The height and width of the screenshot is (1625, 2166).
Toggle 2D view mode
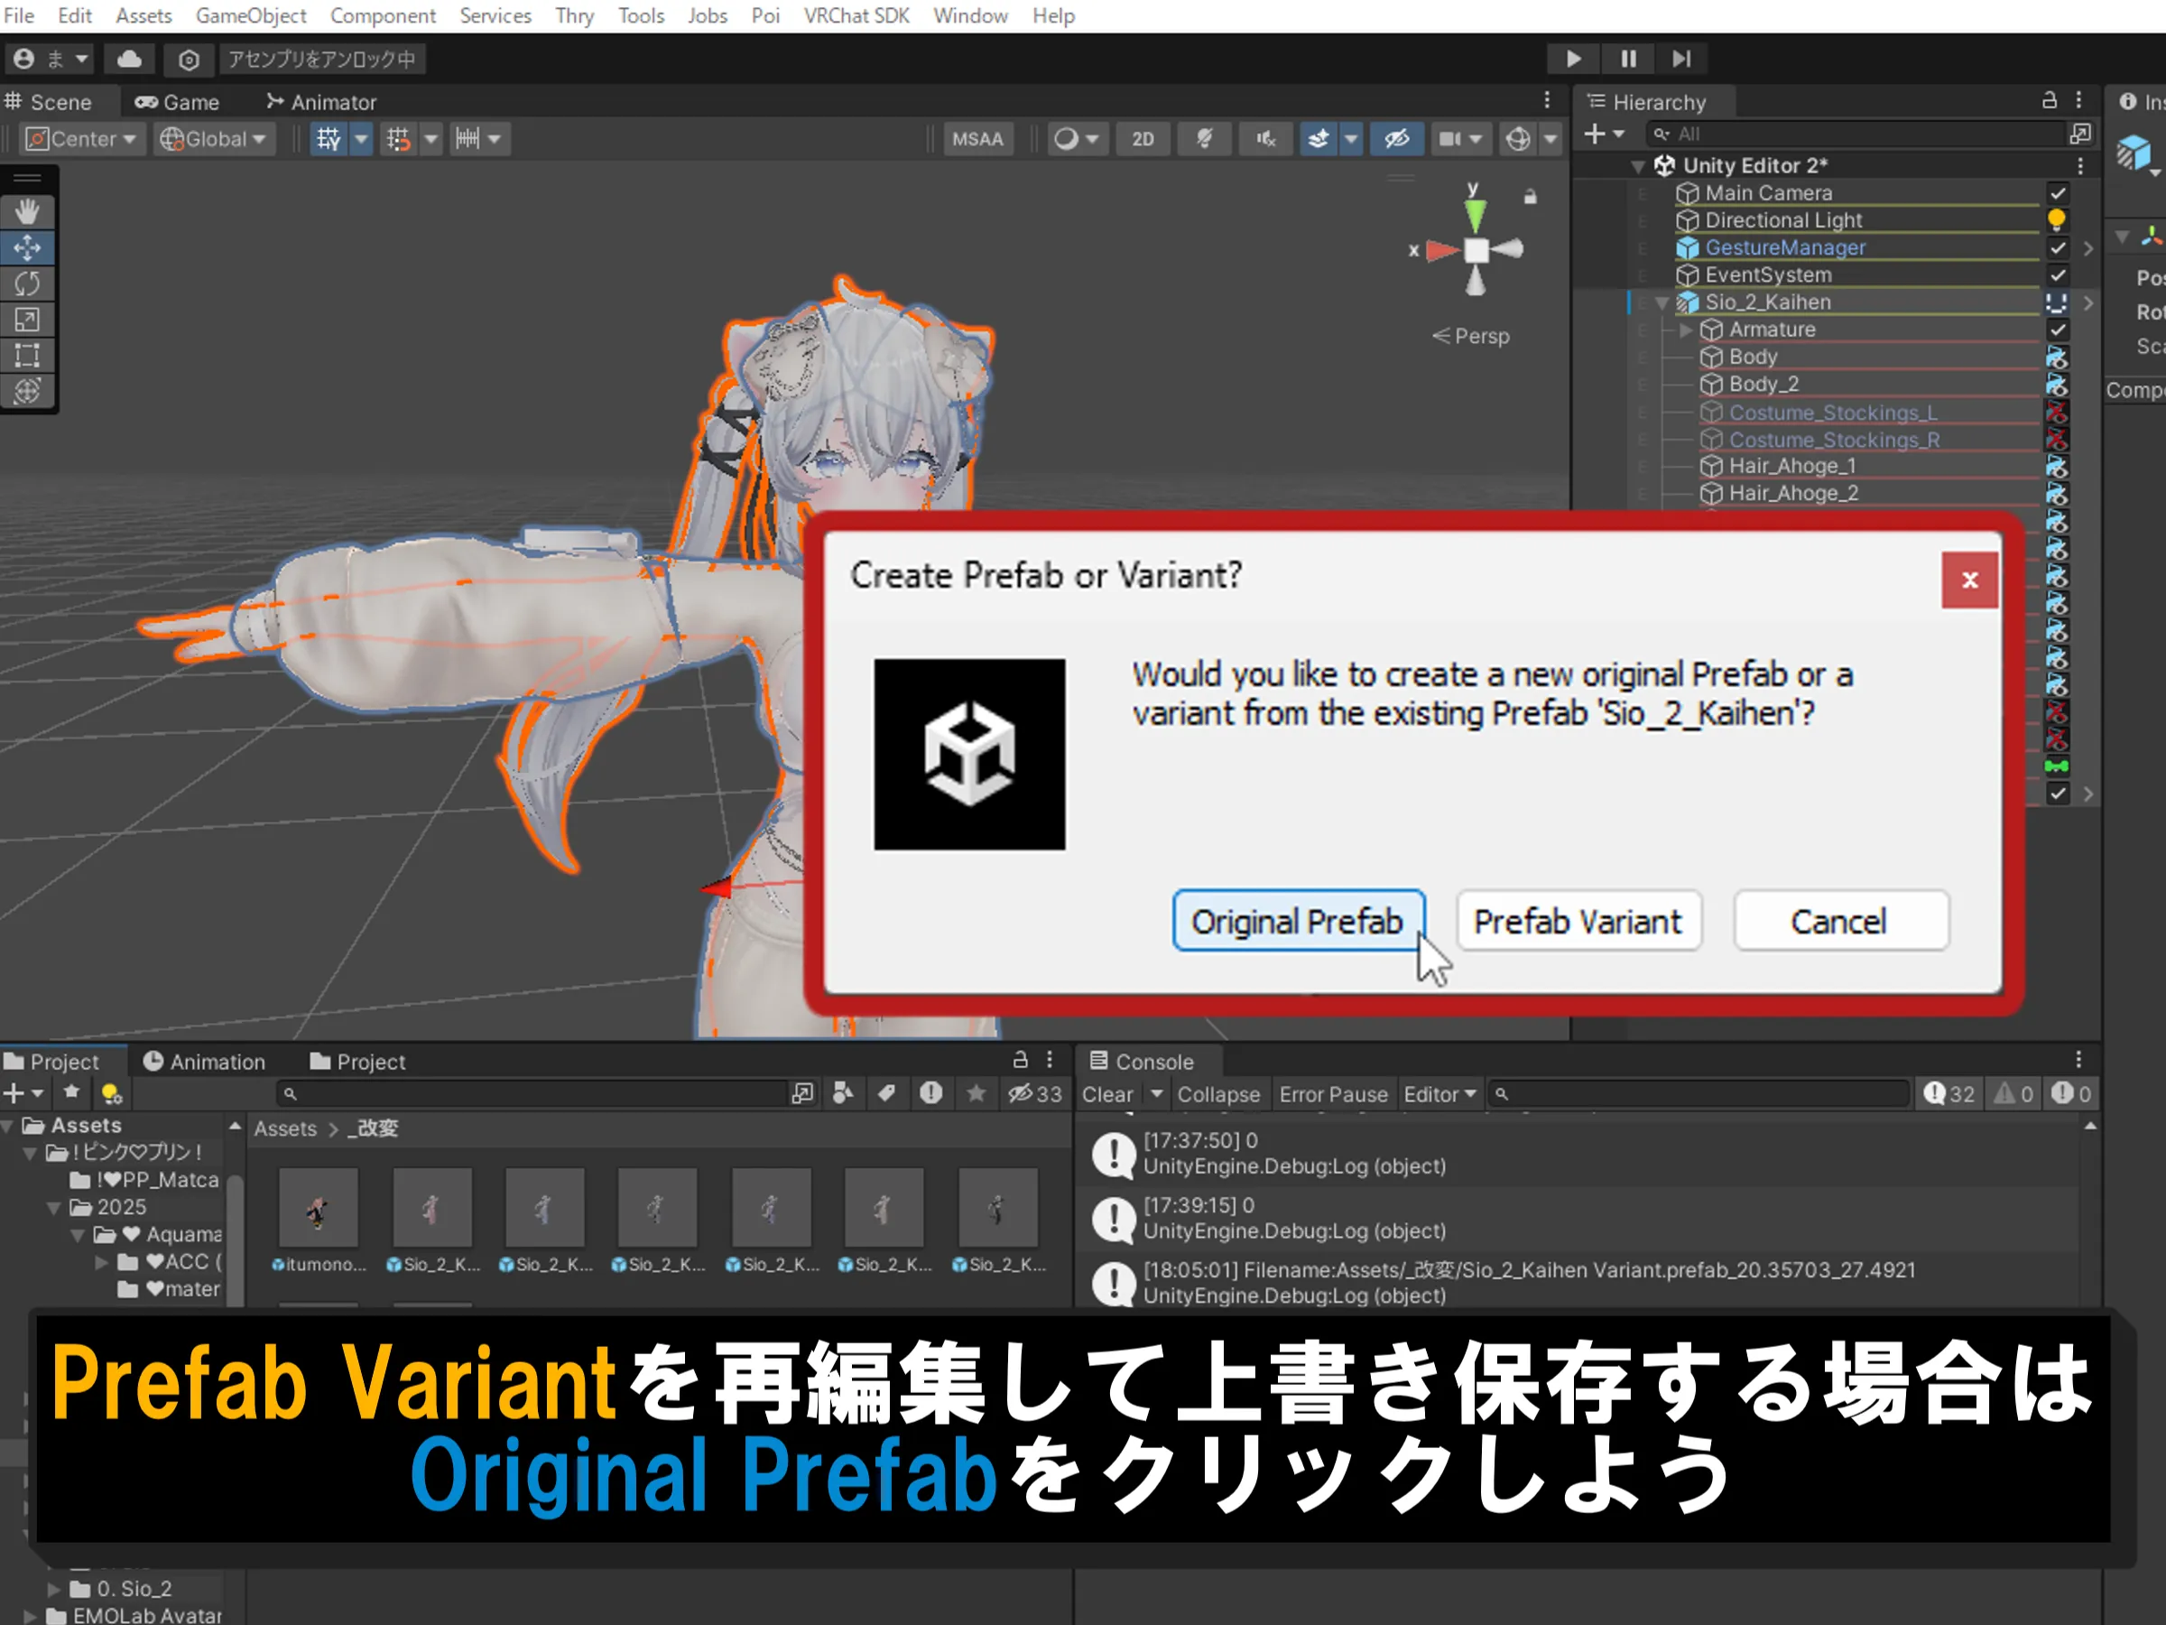(1143, 139)
